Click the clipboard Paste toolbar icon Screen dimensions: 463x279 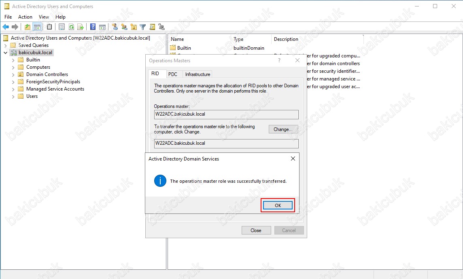click(49, 27)
